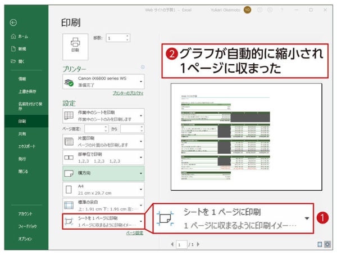The width and height of the screenshot is (337, 255).
Task: Go back with the circled arrow icon
Action: 13,23
